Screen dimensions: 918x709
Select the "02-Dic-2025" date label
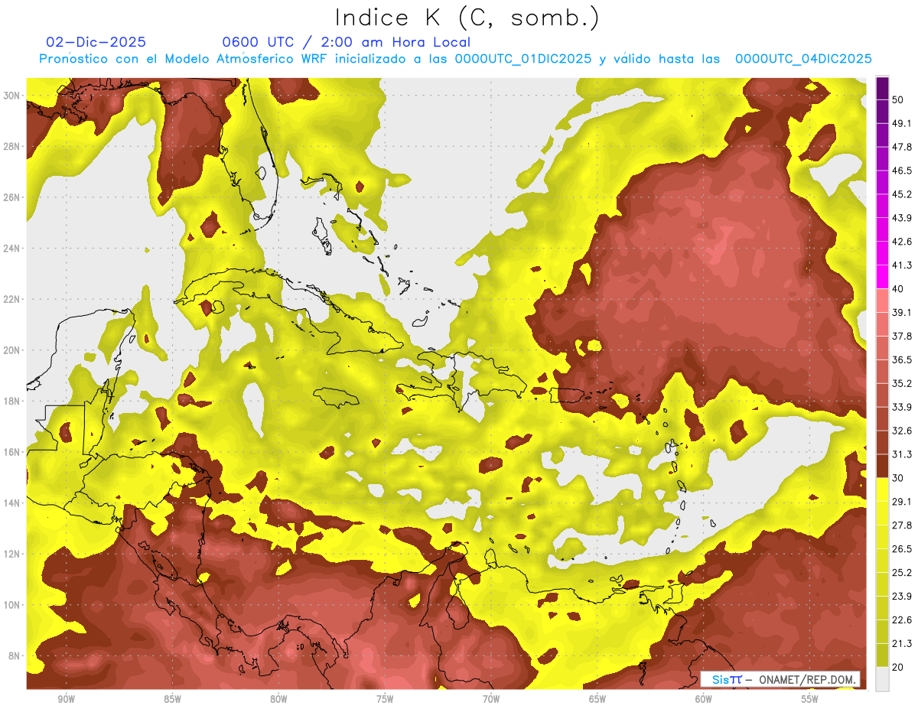coord(96,42)
